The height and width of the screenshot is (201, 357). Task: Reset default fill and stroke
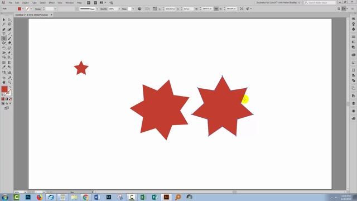point(2,94)
